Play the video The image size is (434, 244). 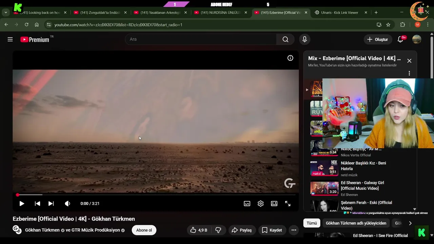click(22, 203)
